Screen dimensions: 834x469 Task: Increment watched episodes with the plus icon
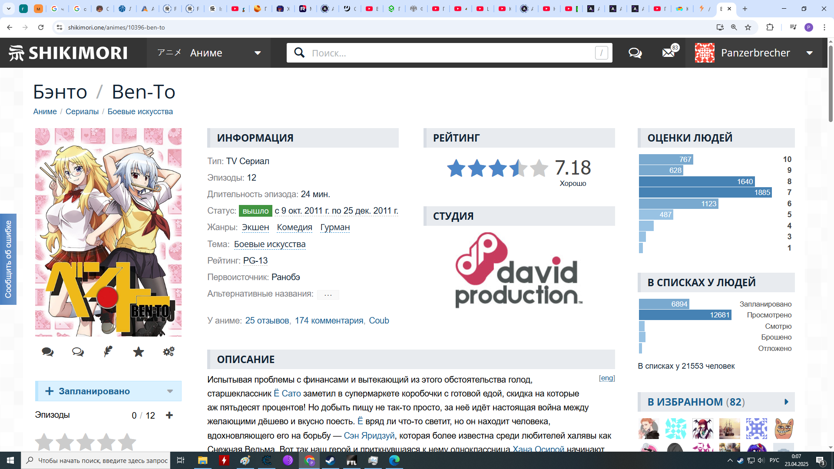coord(169,416)
